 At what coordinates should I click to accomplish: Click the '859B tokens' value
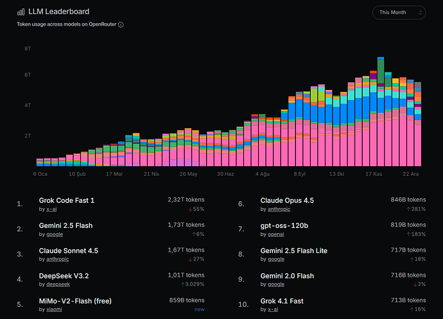(x=187, y=300)
